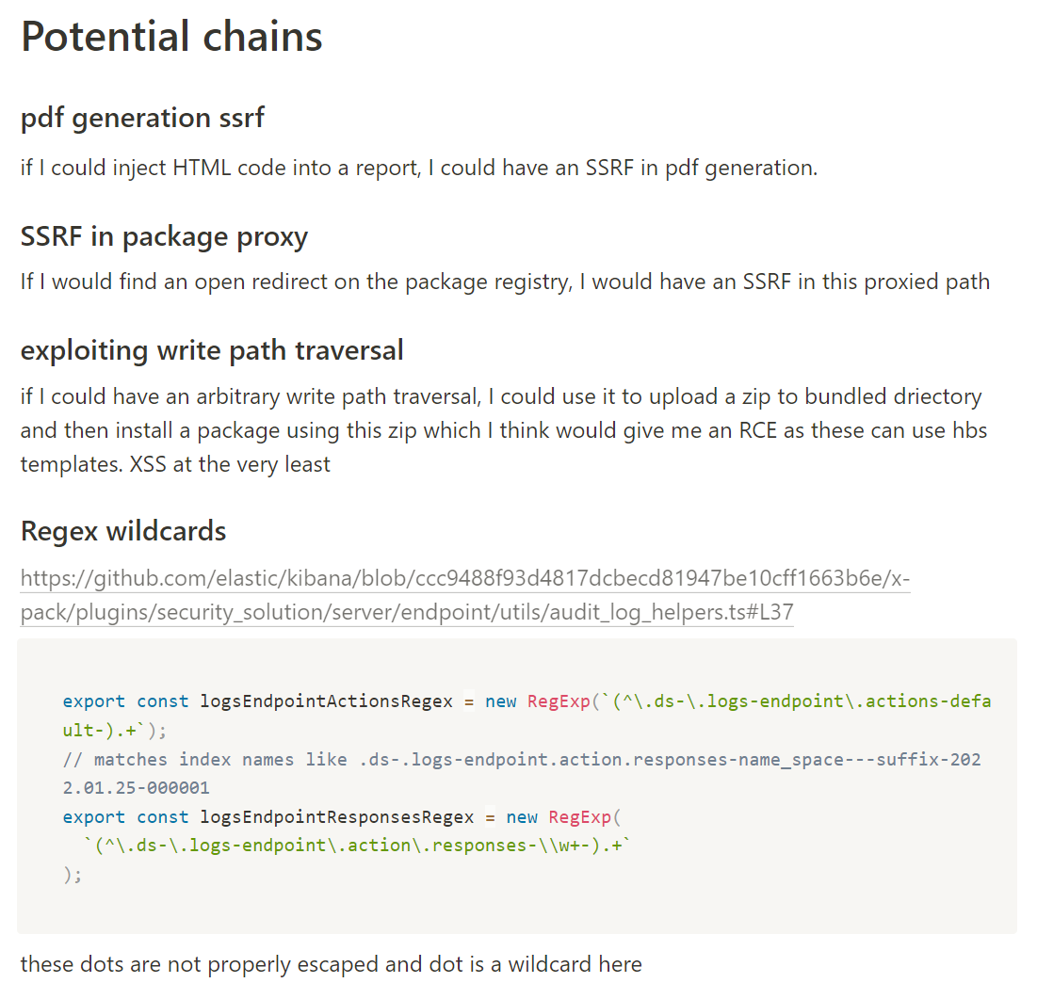This screenshot has width=1037, height=983.
Task: Click the second "new" keyword in the code block
Action: pyautogui.click(x=522, y=817)
